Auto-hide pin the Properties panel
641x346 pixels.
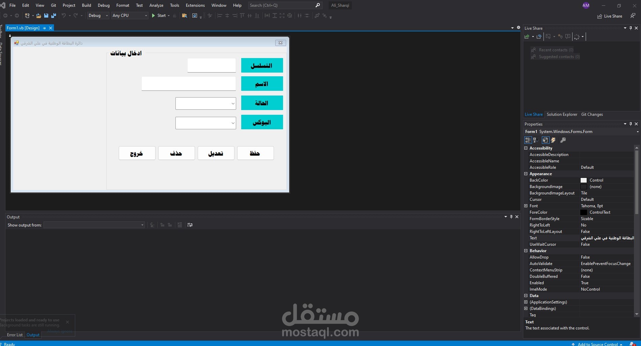631,124
